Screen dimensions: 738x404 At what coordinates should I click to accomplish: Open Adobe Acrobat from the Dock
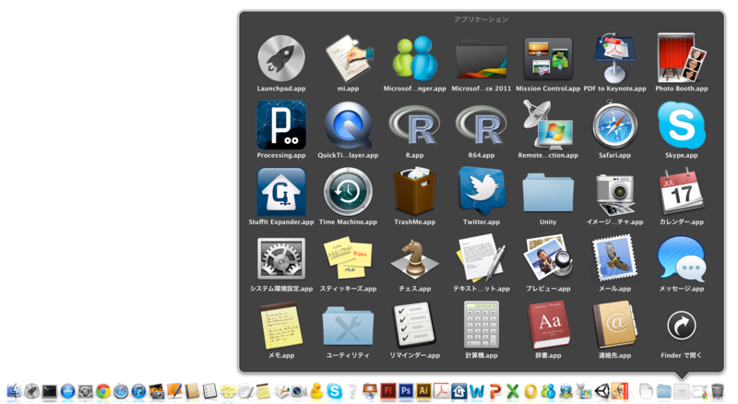(442, 391)
